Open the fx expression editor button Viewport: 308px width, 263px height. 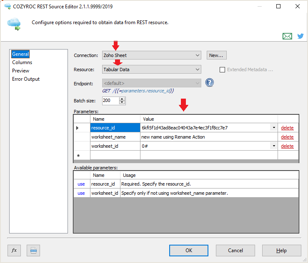point(14,251)
